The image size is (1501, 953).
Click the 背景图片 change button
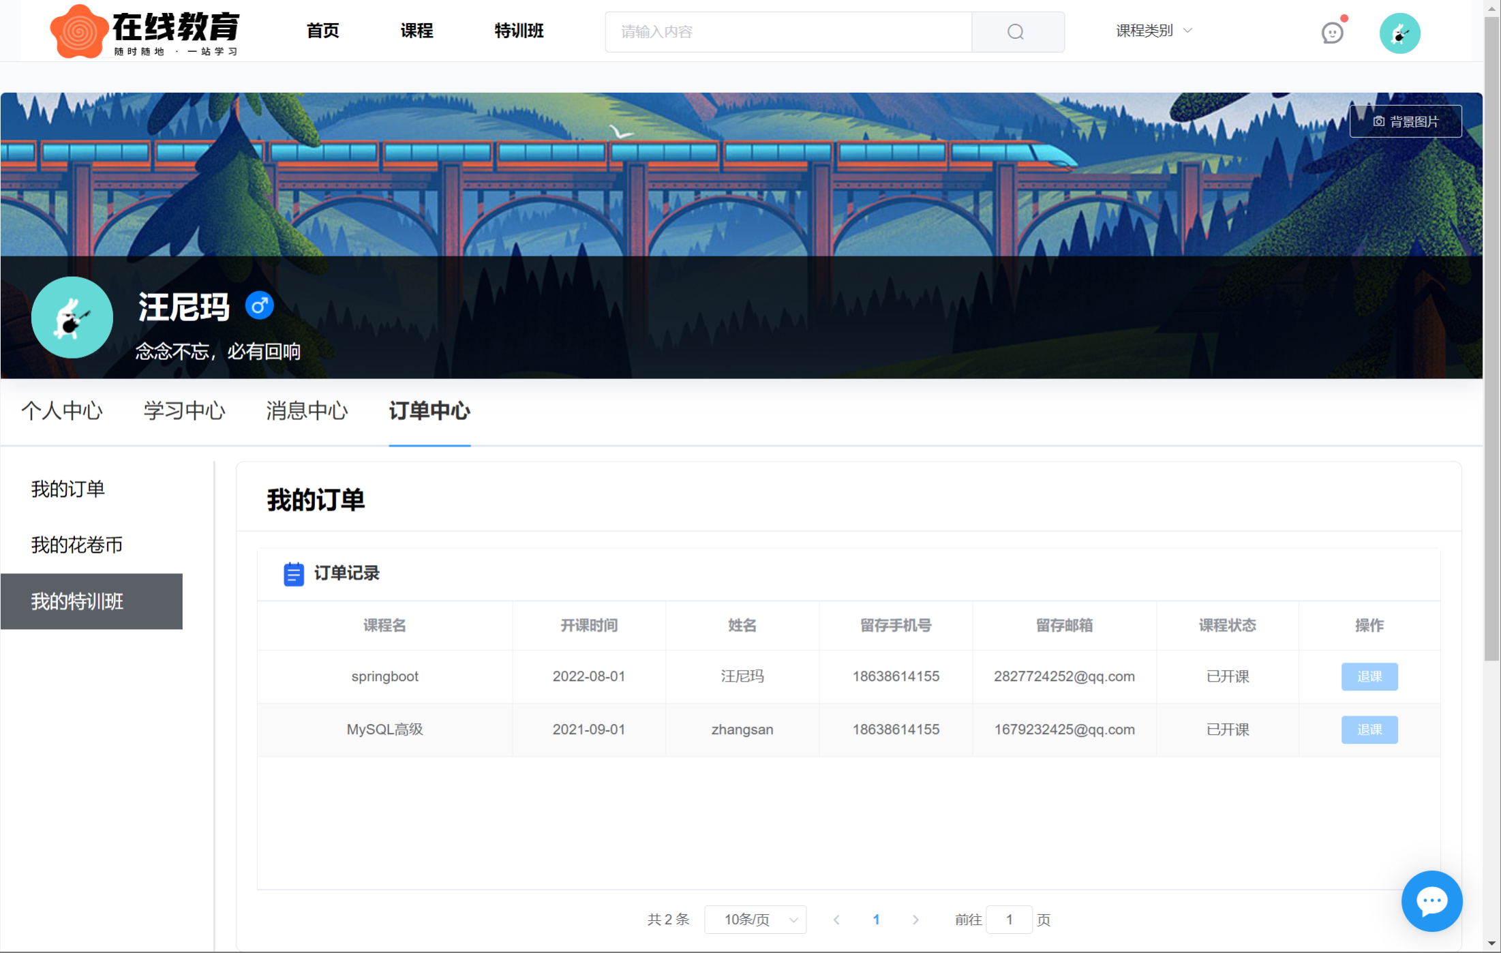pyautogui.click(x=1406, y=121)
